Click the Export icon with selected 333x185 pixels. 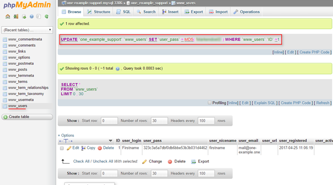point(193,162)
